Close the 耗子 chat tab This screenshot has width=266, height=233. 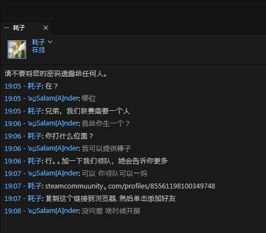(x=46, y=28)
